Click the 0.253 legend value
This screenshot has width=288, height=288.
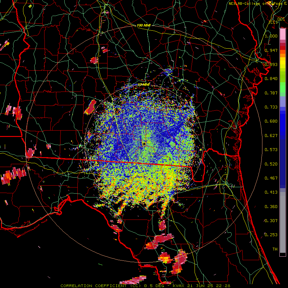[x=271, y=235]
